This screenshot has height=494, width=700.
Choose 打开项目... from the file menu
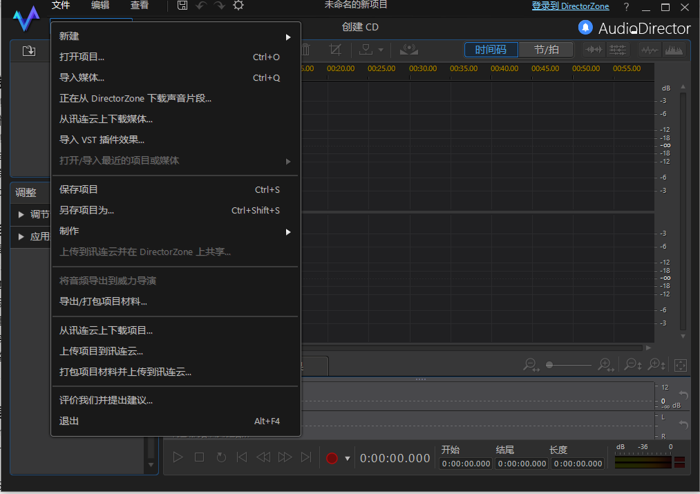point(176,57)
